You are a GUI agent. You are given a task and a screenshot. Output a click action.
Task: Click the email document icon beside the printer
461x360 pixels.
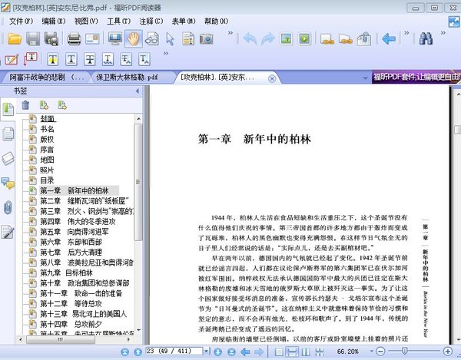click(x=92, y=38)
